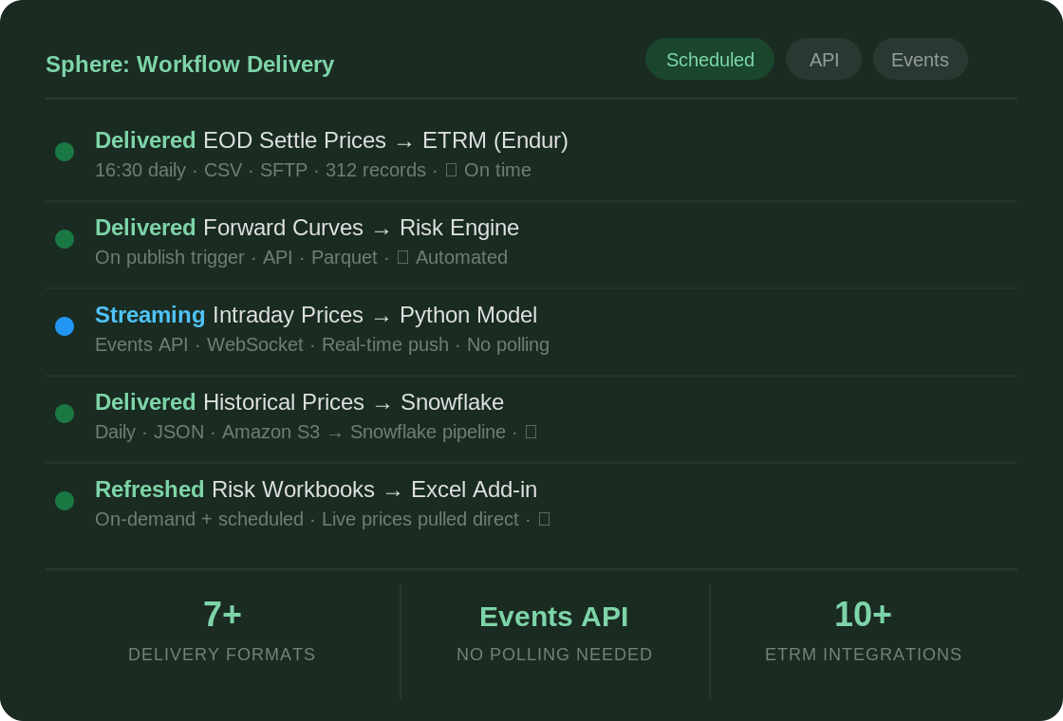Image resolution: width=1063 pixels, height=721 pixels.
Task: Select the Scheduled tab pill
Action: pyautogui.click(x=709, y=59)
